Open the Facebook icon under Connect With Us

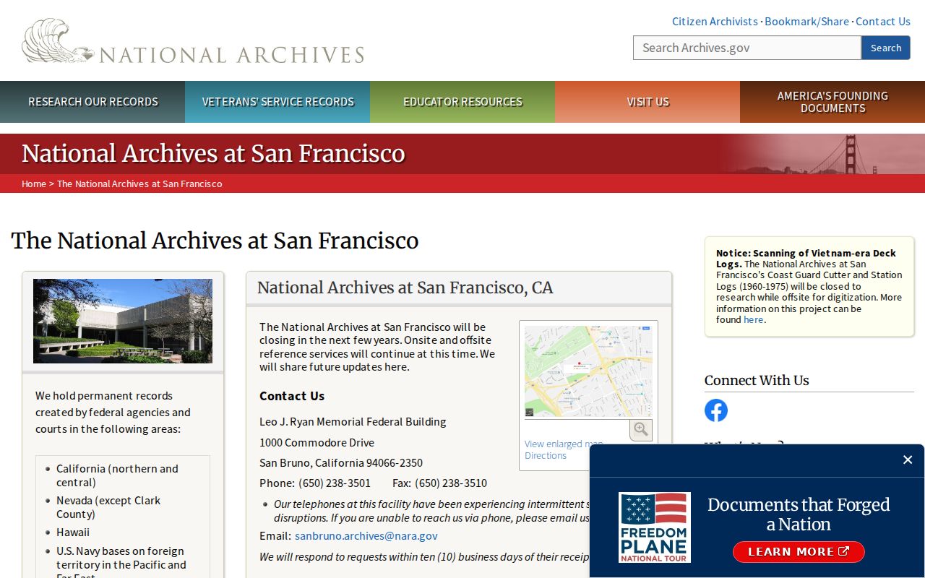[x=716, y=410]
